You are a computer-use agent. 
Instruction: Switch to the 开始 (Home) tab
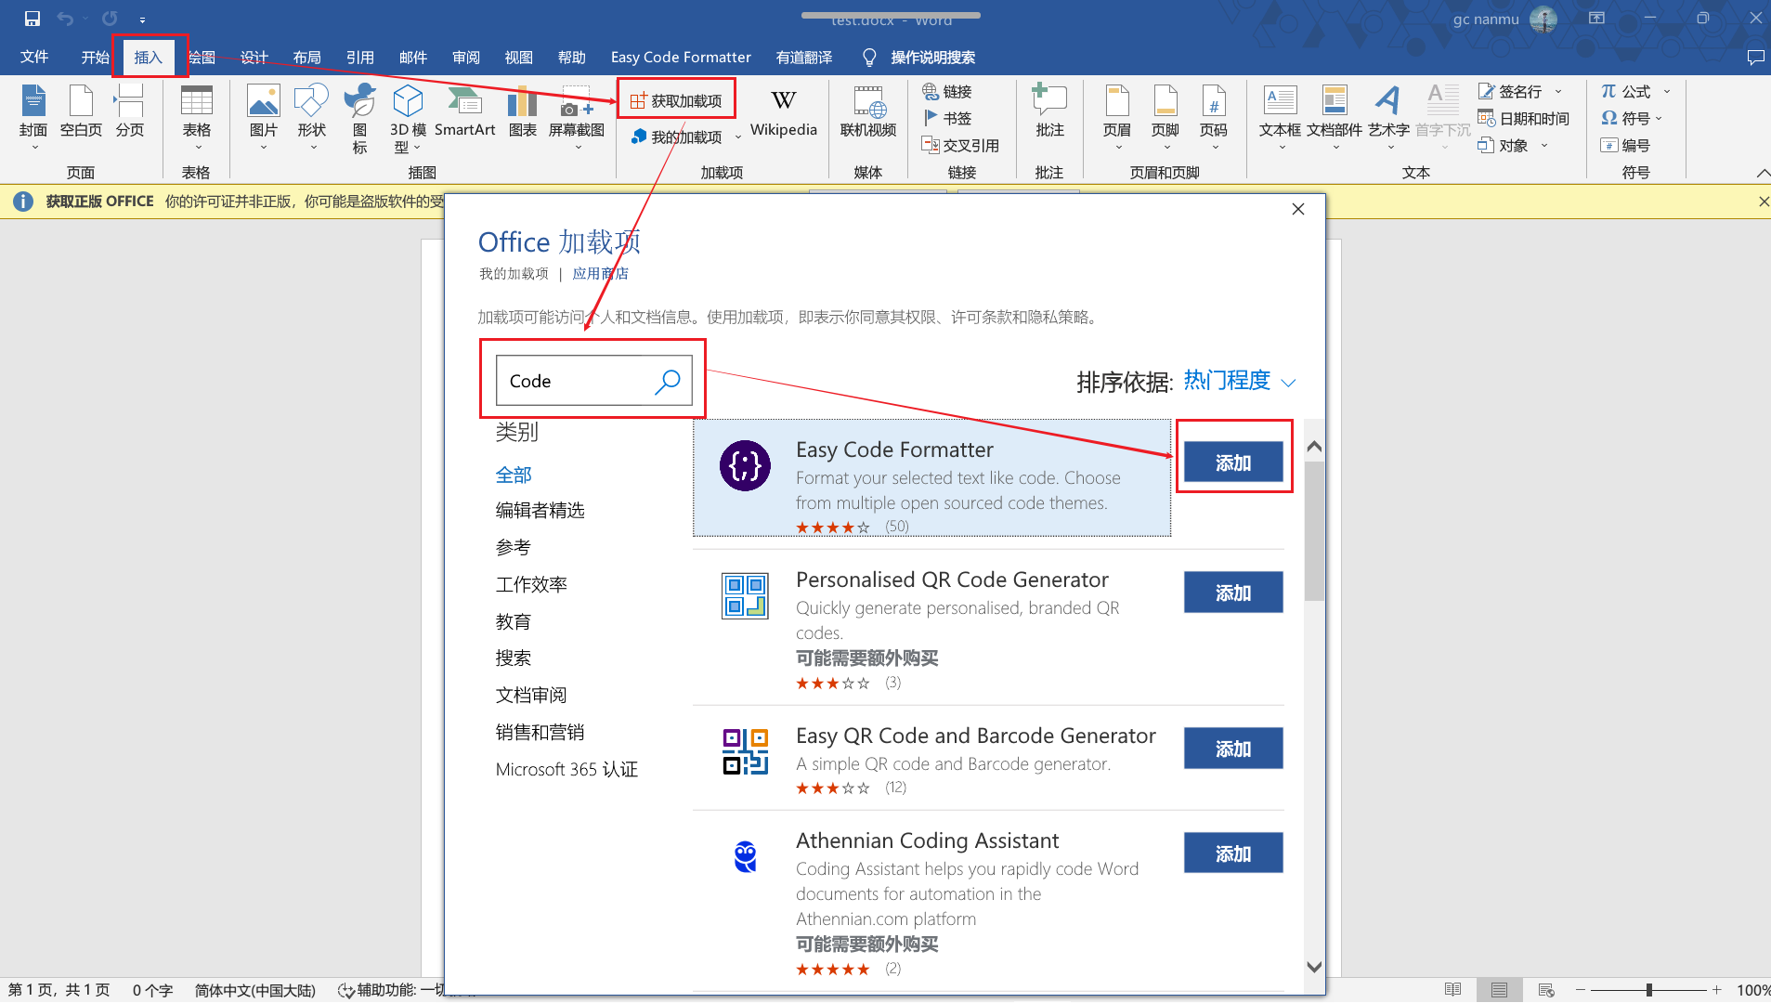click(x=95, y=57)
